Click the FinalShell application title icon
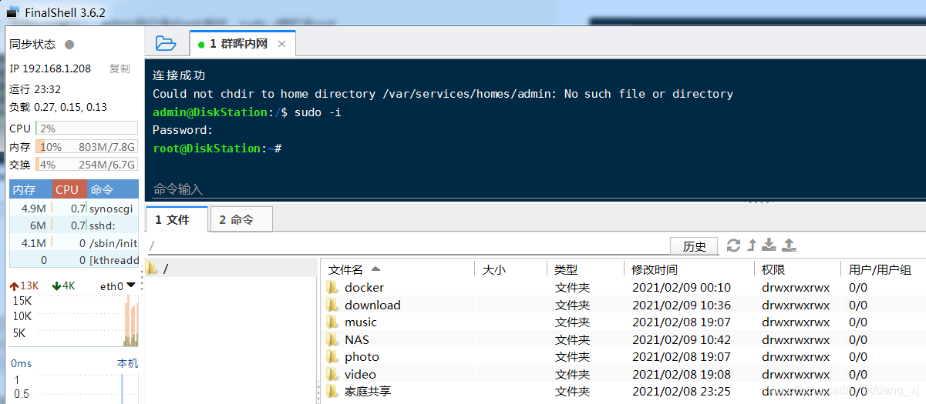Viewport: 926px width, 404px height. [12, 12]
